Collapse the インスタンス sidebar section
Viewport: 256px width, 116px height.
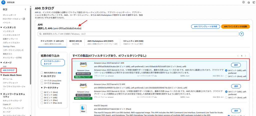(1, 27)
